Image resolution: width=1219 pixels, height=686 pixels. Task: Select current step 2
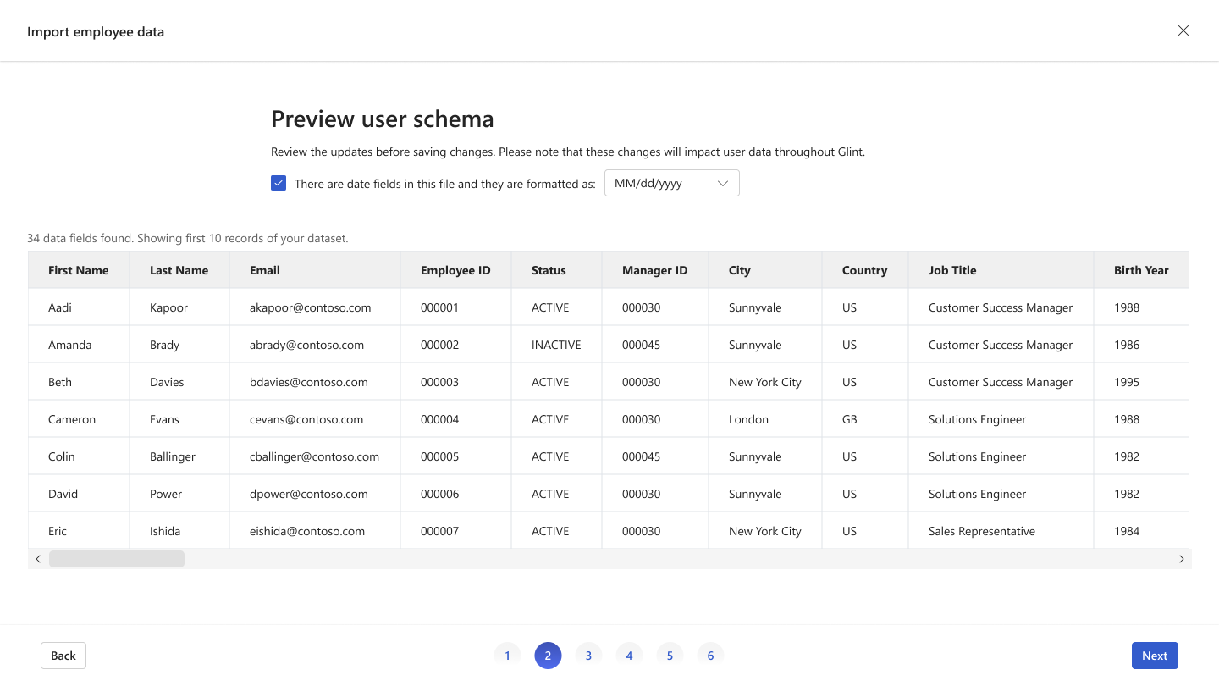point(548,656)
